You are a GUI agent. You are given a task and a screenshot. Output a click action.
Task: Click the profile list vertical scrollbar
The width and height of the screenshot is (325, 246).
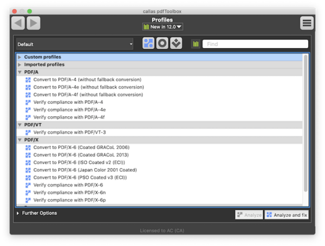click(x=305, y=123)
